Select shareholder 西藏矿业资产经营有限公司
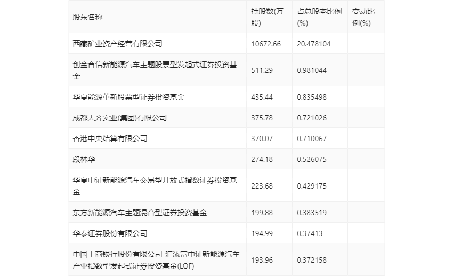The width and height of the screenshot is (453, 276). 117,44
